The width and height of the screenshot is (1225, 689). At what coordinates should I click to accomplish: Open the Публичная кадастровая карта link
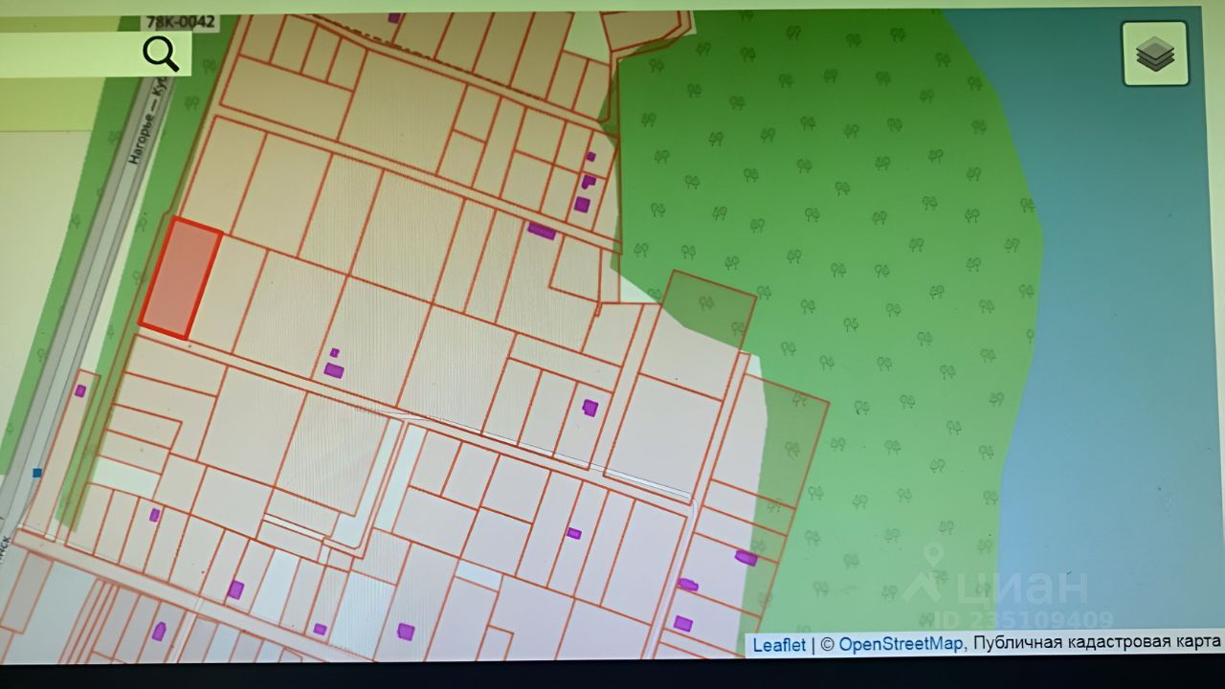pyautogui.click(x=1096, y=641)
